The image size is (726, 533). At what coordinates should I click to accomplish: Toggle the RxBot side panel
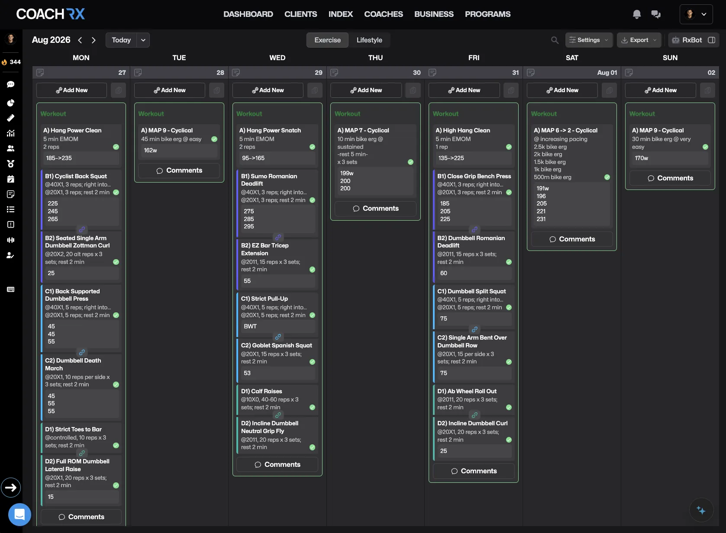[x=712, y=40]
